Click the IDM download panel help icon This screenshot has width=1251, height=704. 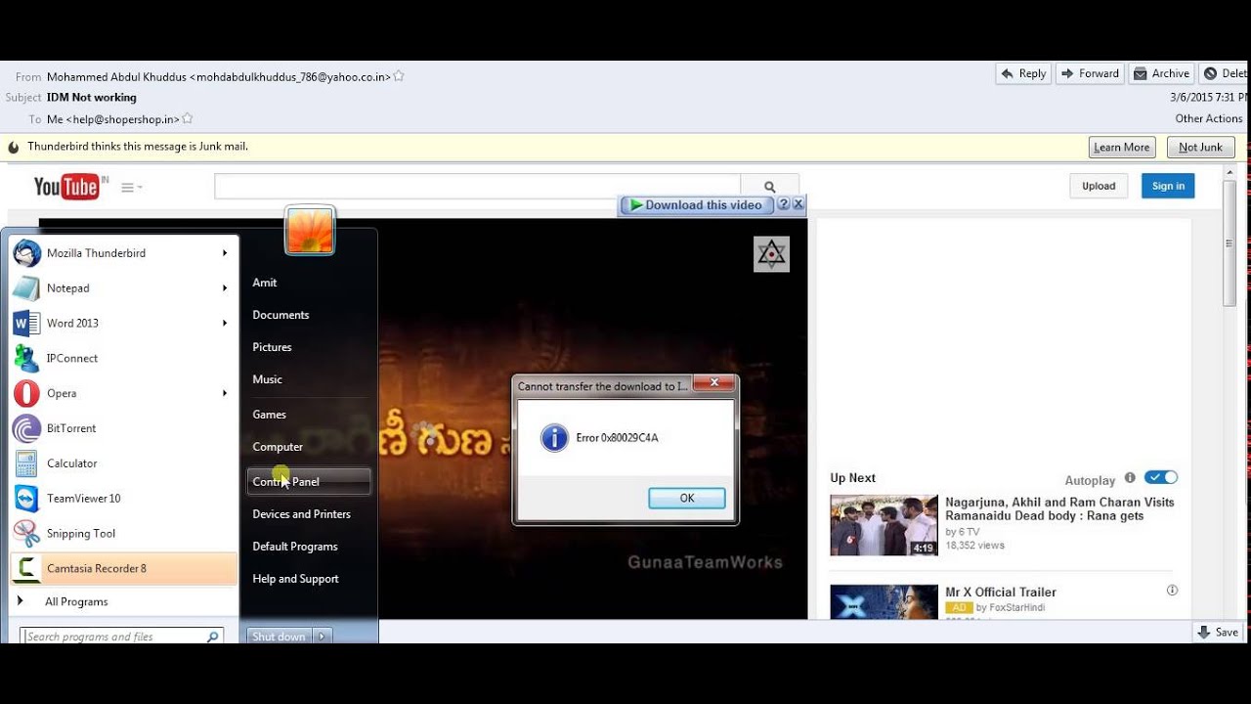click(x=783, y=204)
